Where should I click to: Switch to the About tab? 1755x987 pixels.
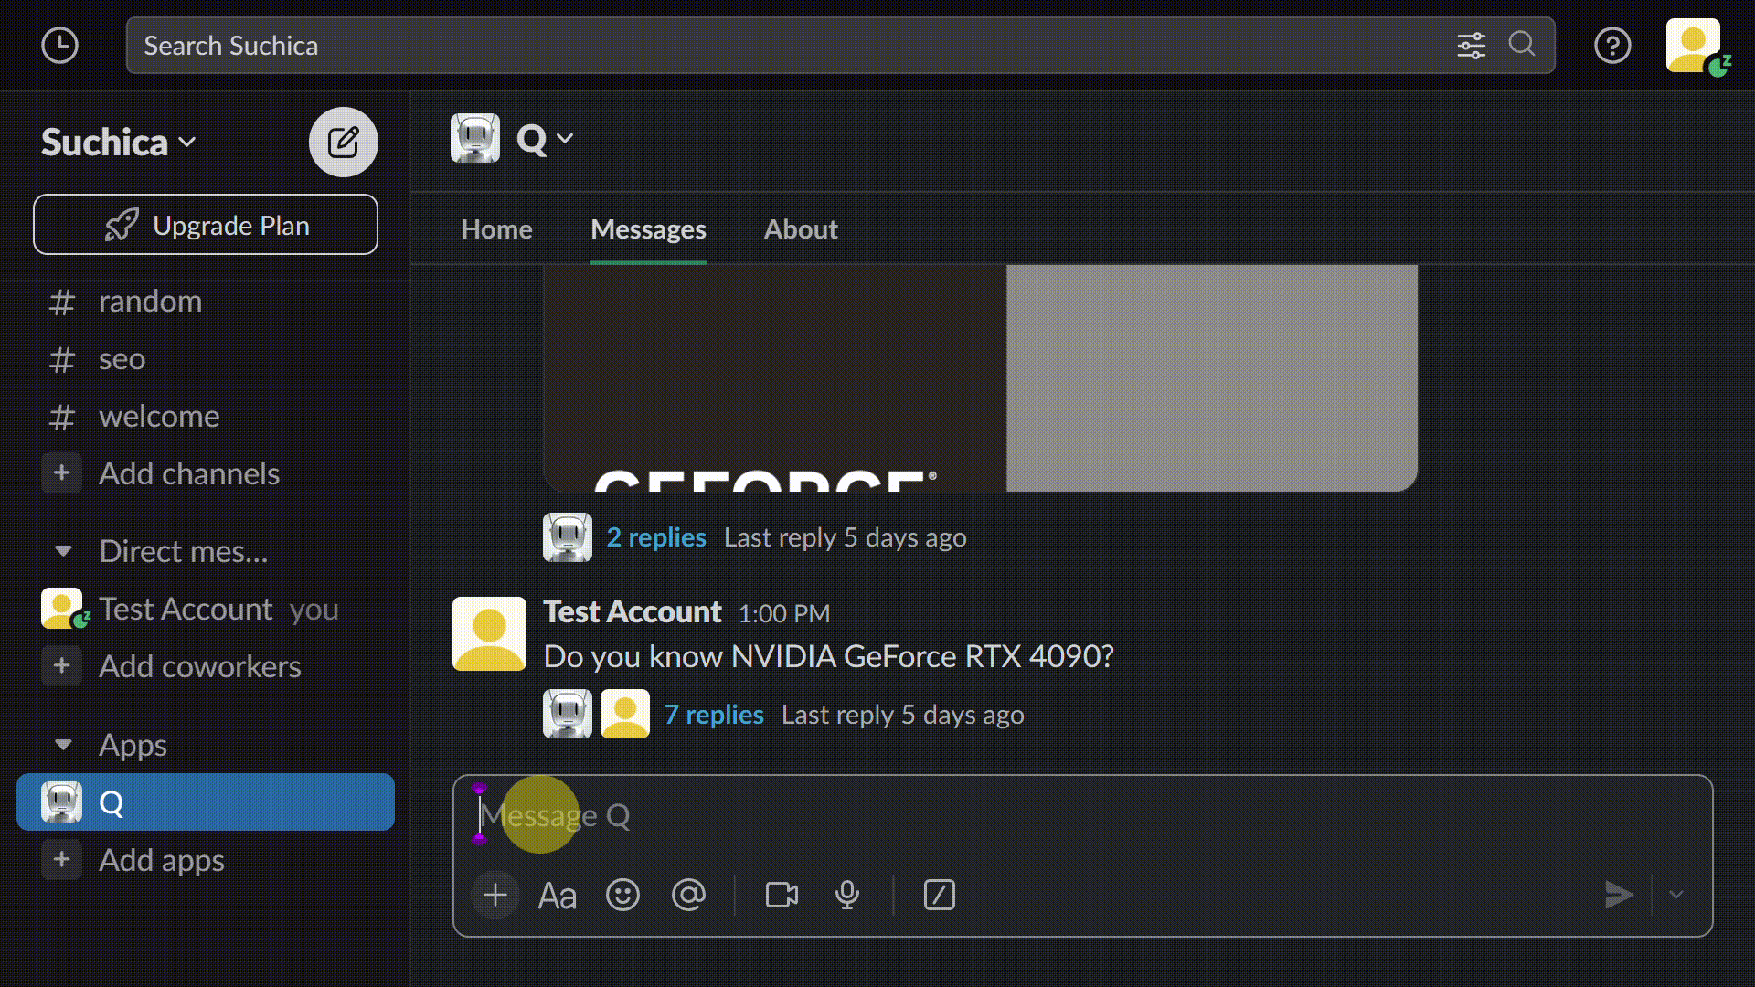pyautogui.click(x=801, y=229)
